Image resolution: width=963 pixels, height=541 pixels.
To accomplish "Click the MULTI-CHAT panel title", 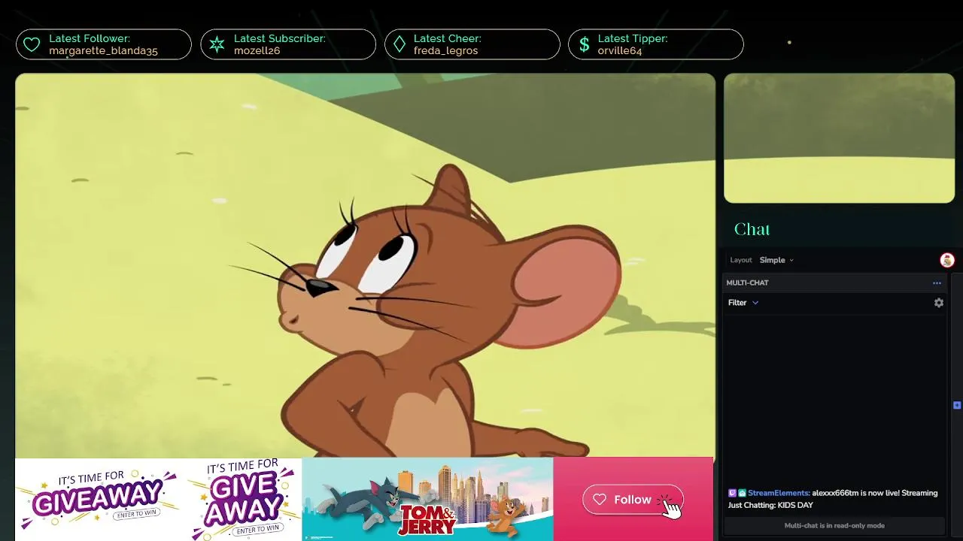I will (x=747, y=283).
